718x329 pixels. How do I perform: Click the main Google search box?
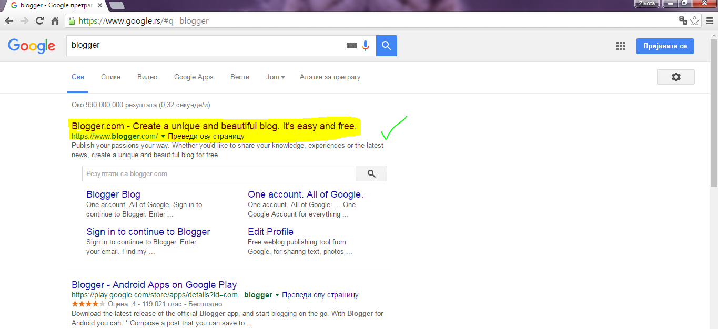(x=206, y=46)
